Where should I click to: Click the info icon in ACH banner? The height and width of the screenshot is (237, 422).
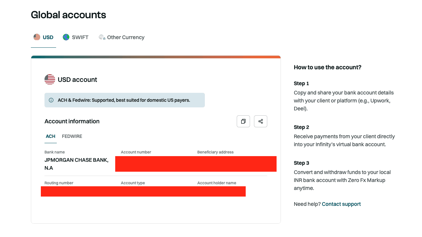pos(51,100)
